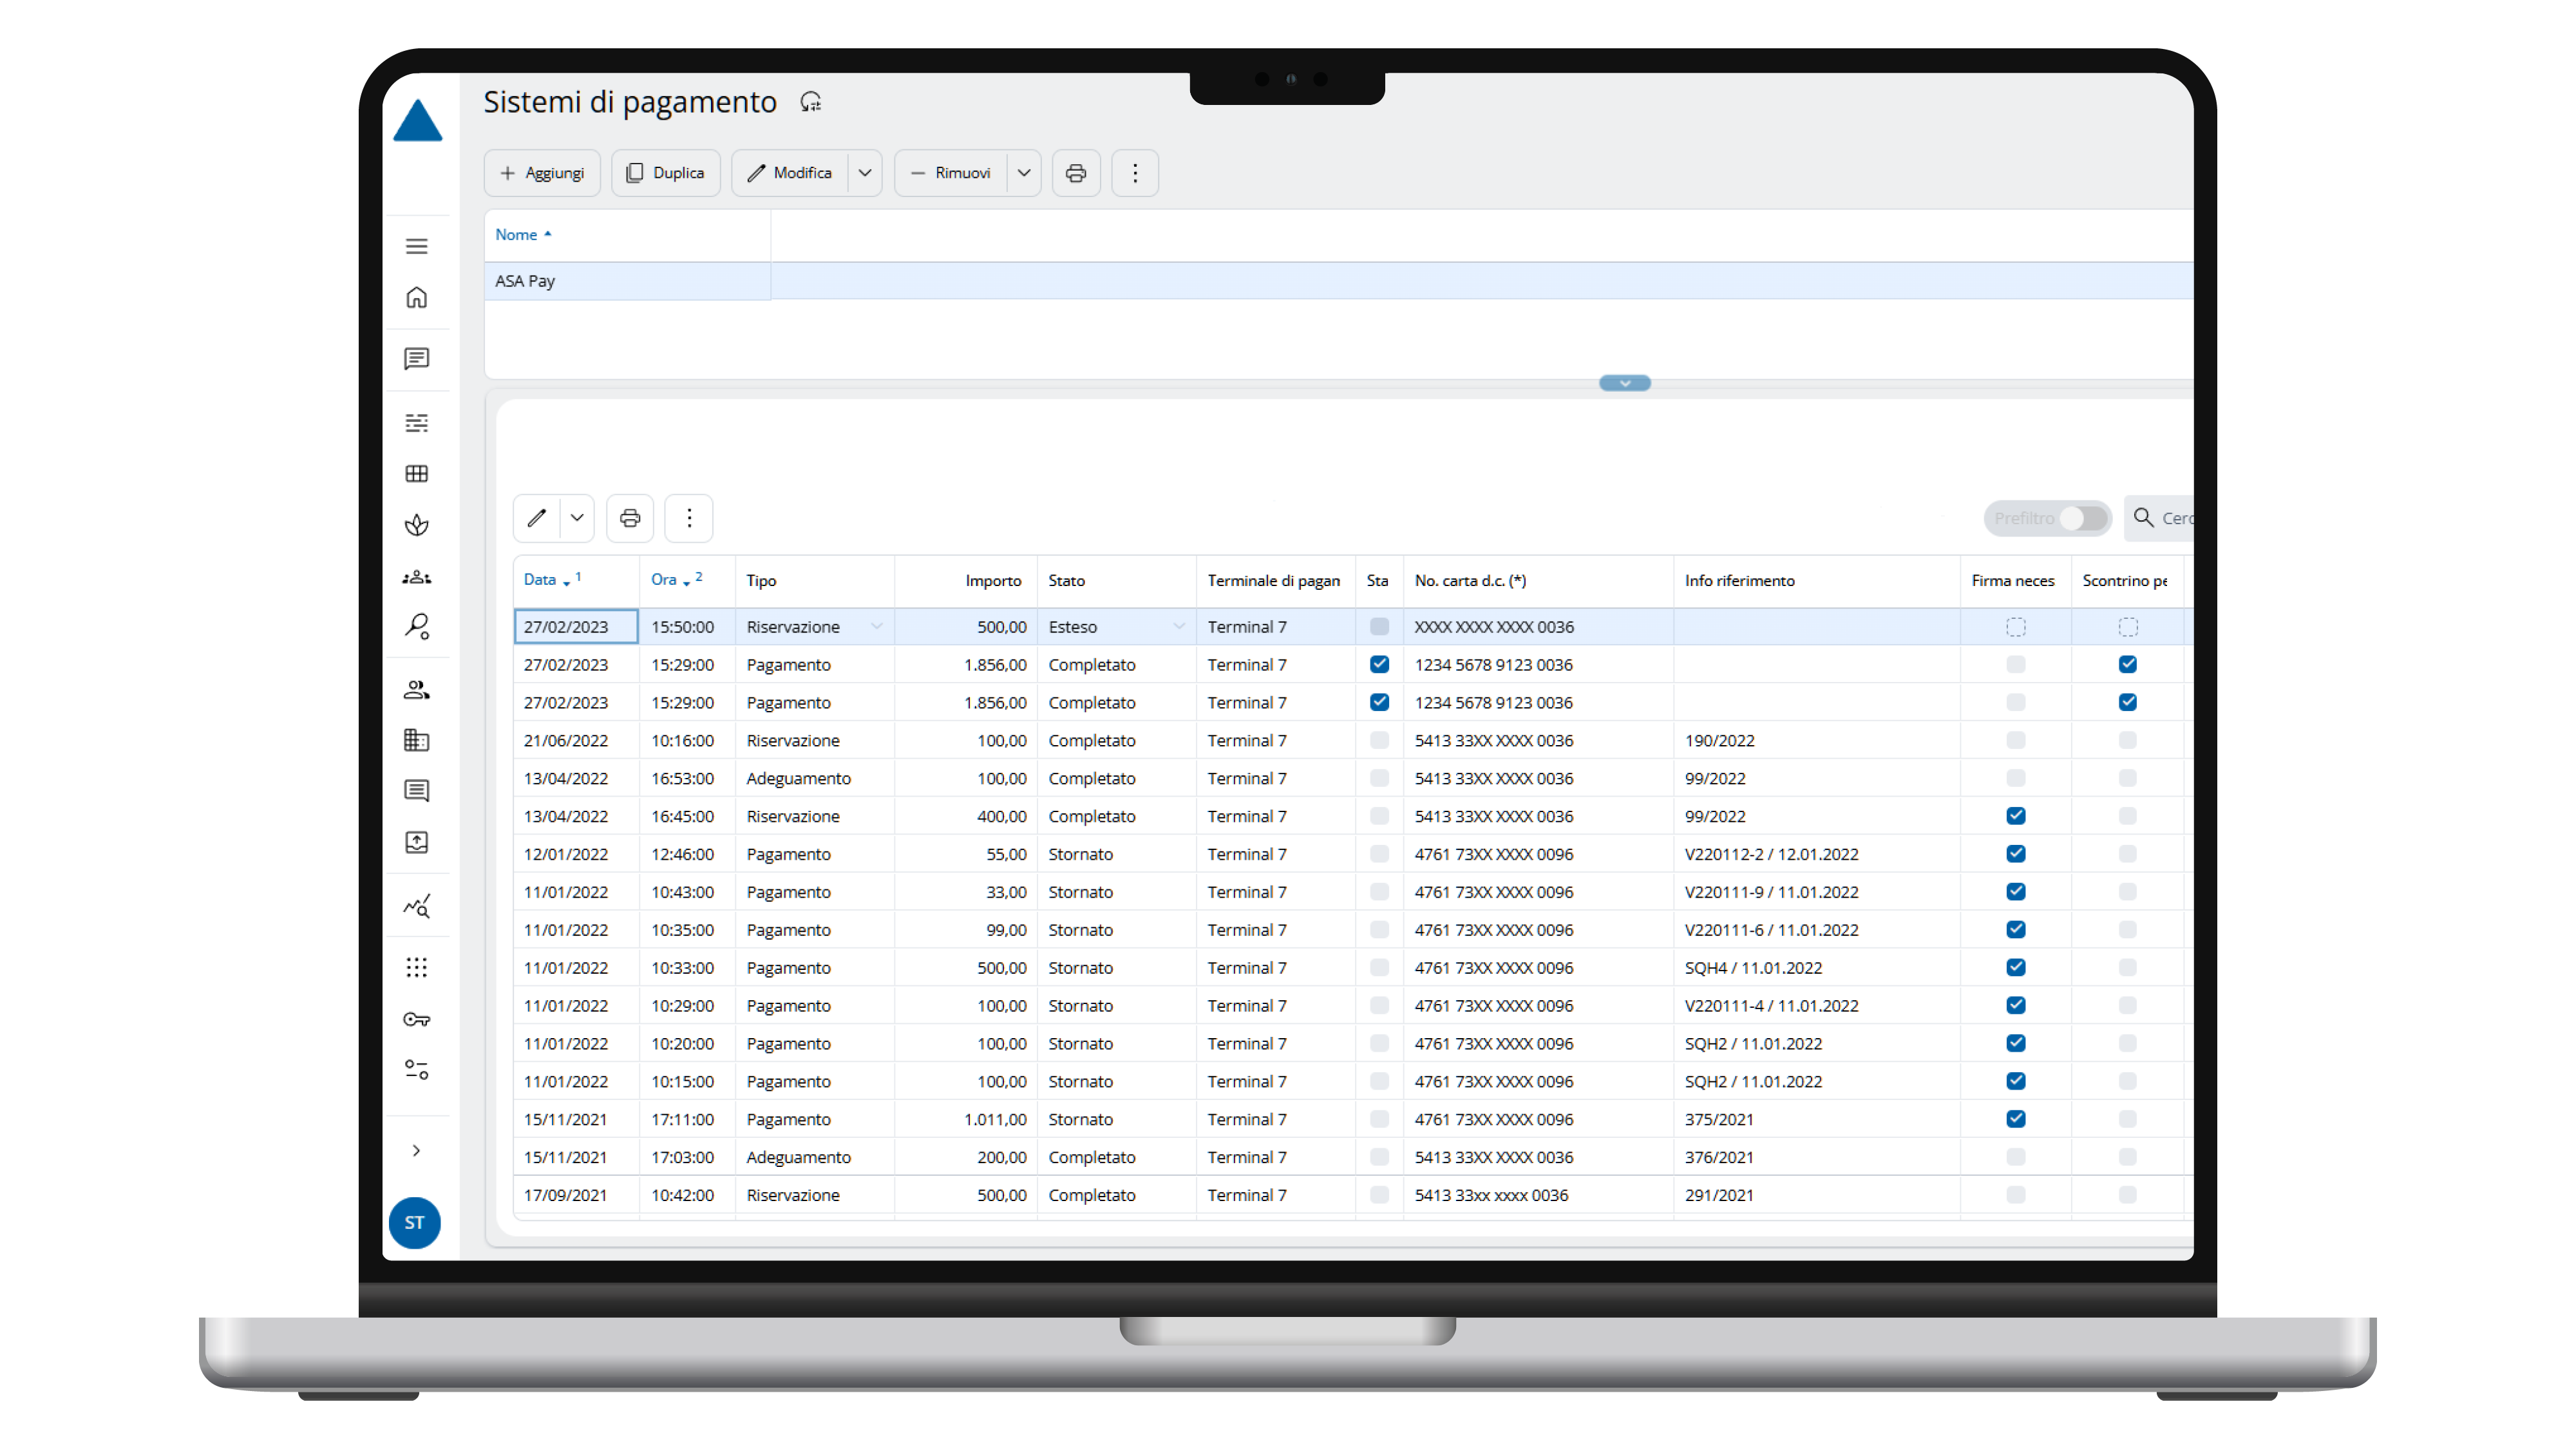The width and height of the screenshot is (2576, 1449).
Task: Open the dotted apps grid icon
Action: 417,967
